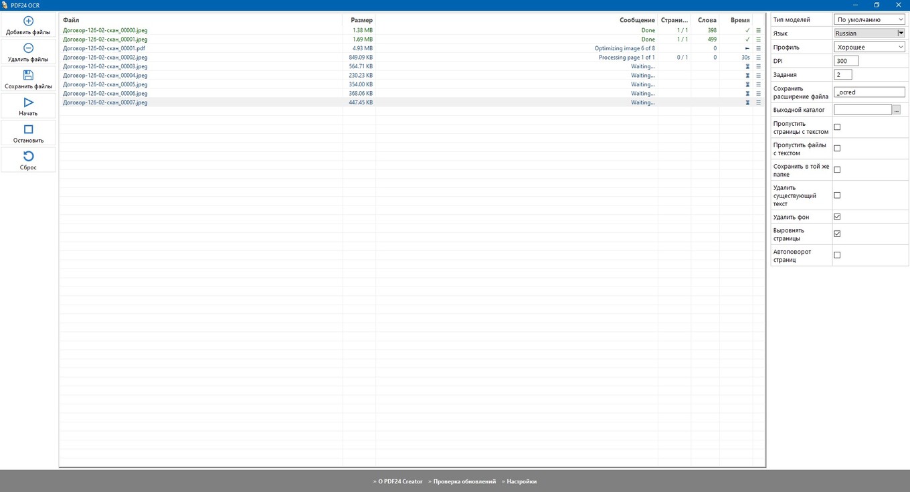Click the _ocred file suffix field
The image size is (910, 492).
click(x=869, y=92)
